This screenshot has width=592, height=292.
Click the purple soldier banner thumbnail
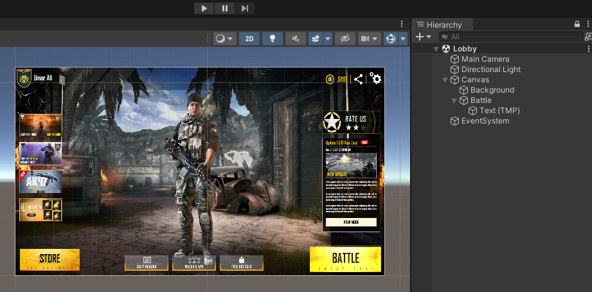40,153
